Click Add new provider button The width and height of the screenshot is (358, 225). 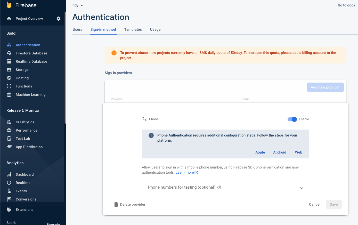click(x=325, y=87)
